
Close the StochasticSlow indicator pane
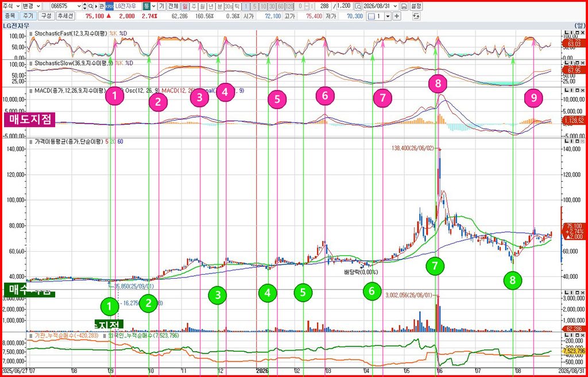[x=582, y=63]
